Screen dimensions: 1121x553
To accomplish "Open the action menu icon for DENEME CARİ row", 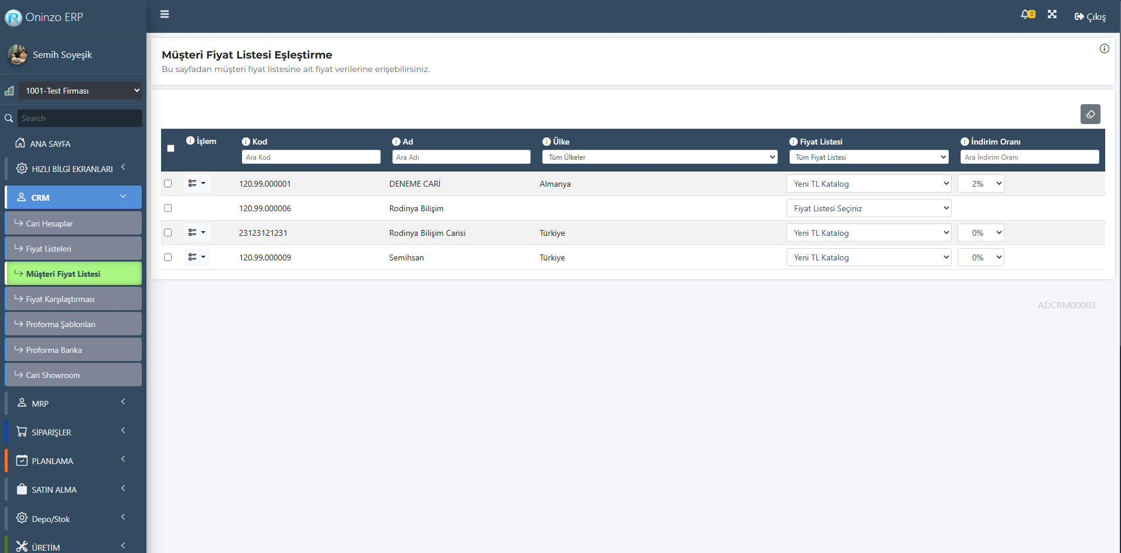I will pyautogui.click(x=197, y=184).
